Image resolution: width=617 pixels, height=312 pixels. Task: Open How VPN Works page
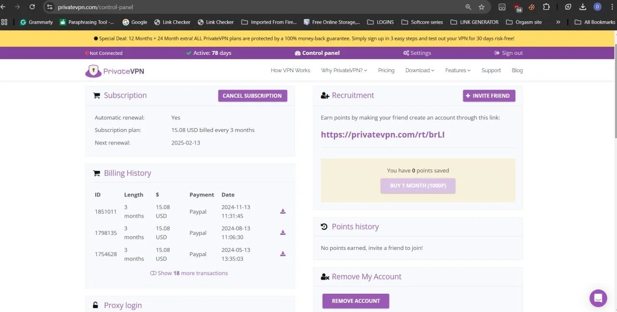(290, 70)
